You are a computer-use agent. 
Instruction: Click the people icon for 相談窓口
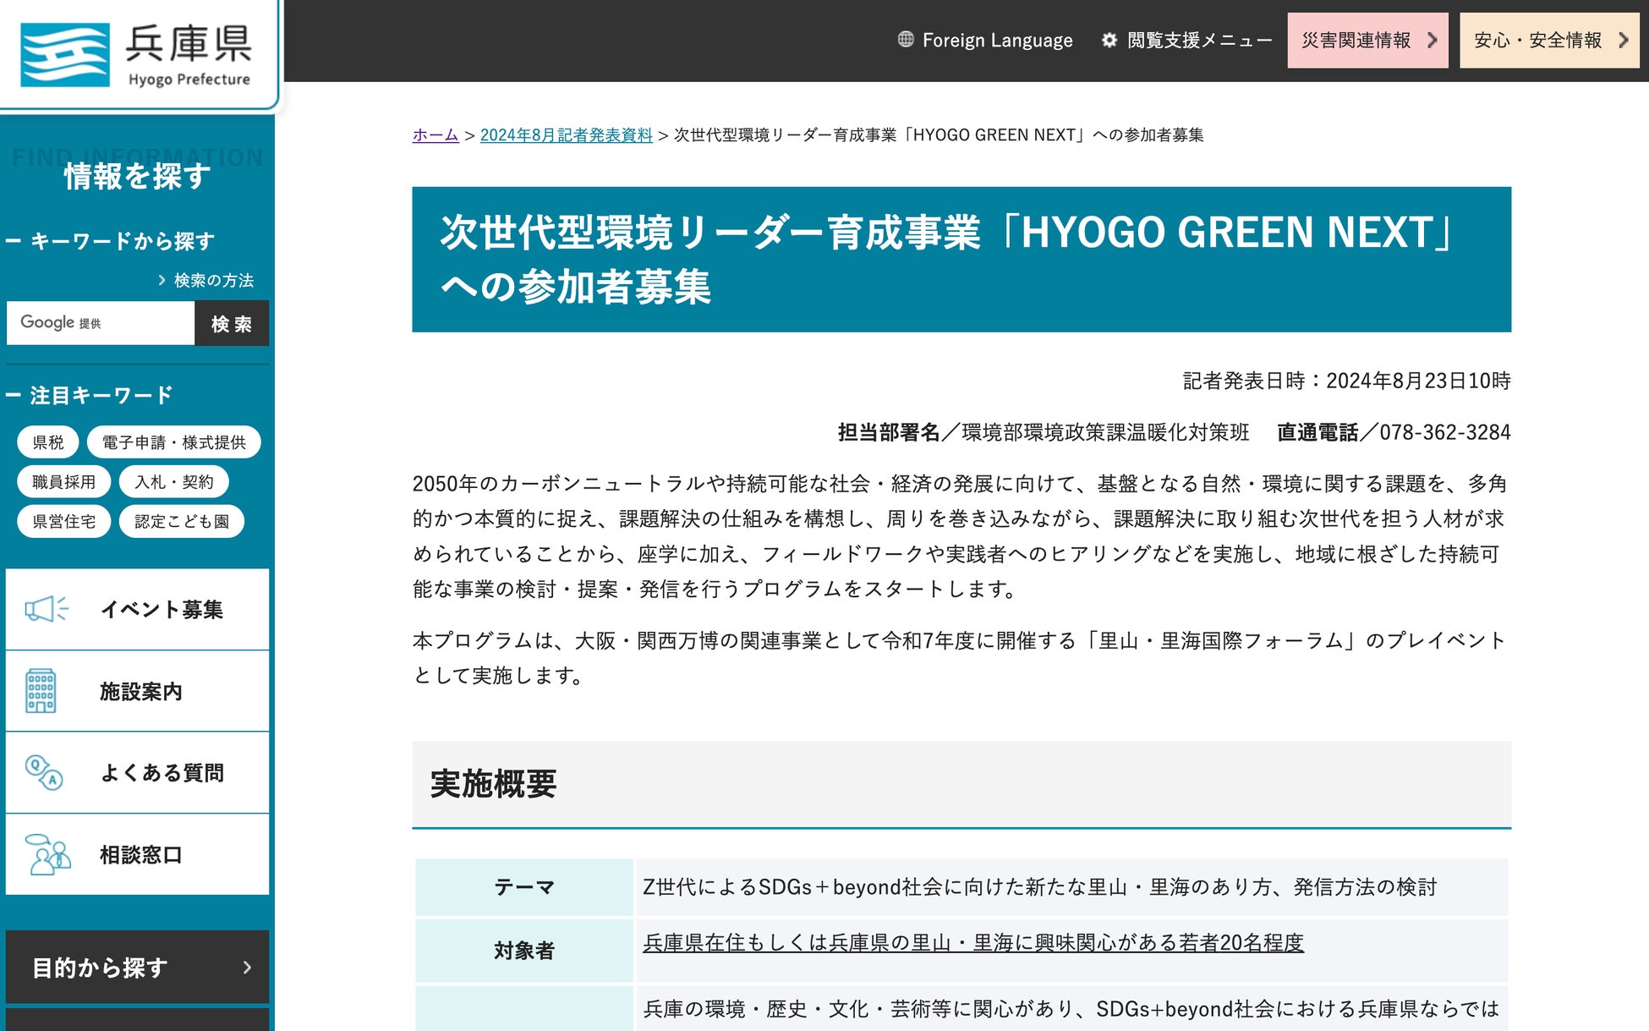(47, 854)
